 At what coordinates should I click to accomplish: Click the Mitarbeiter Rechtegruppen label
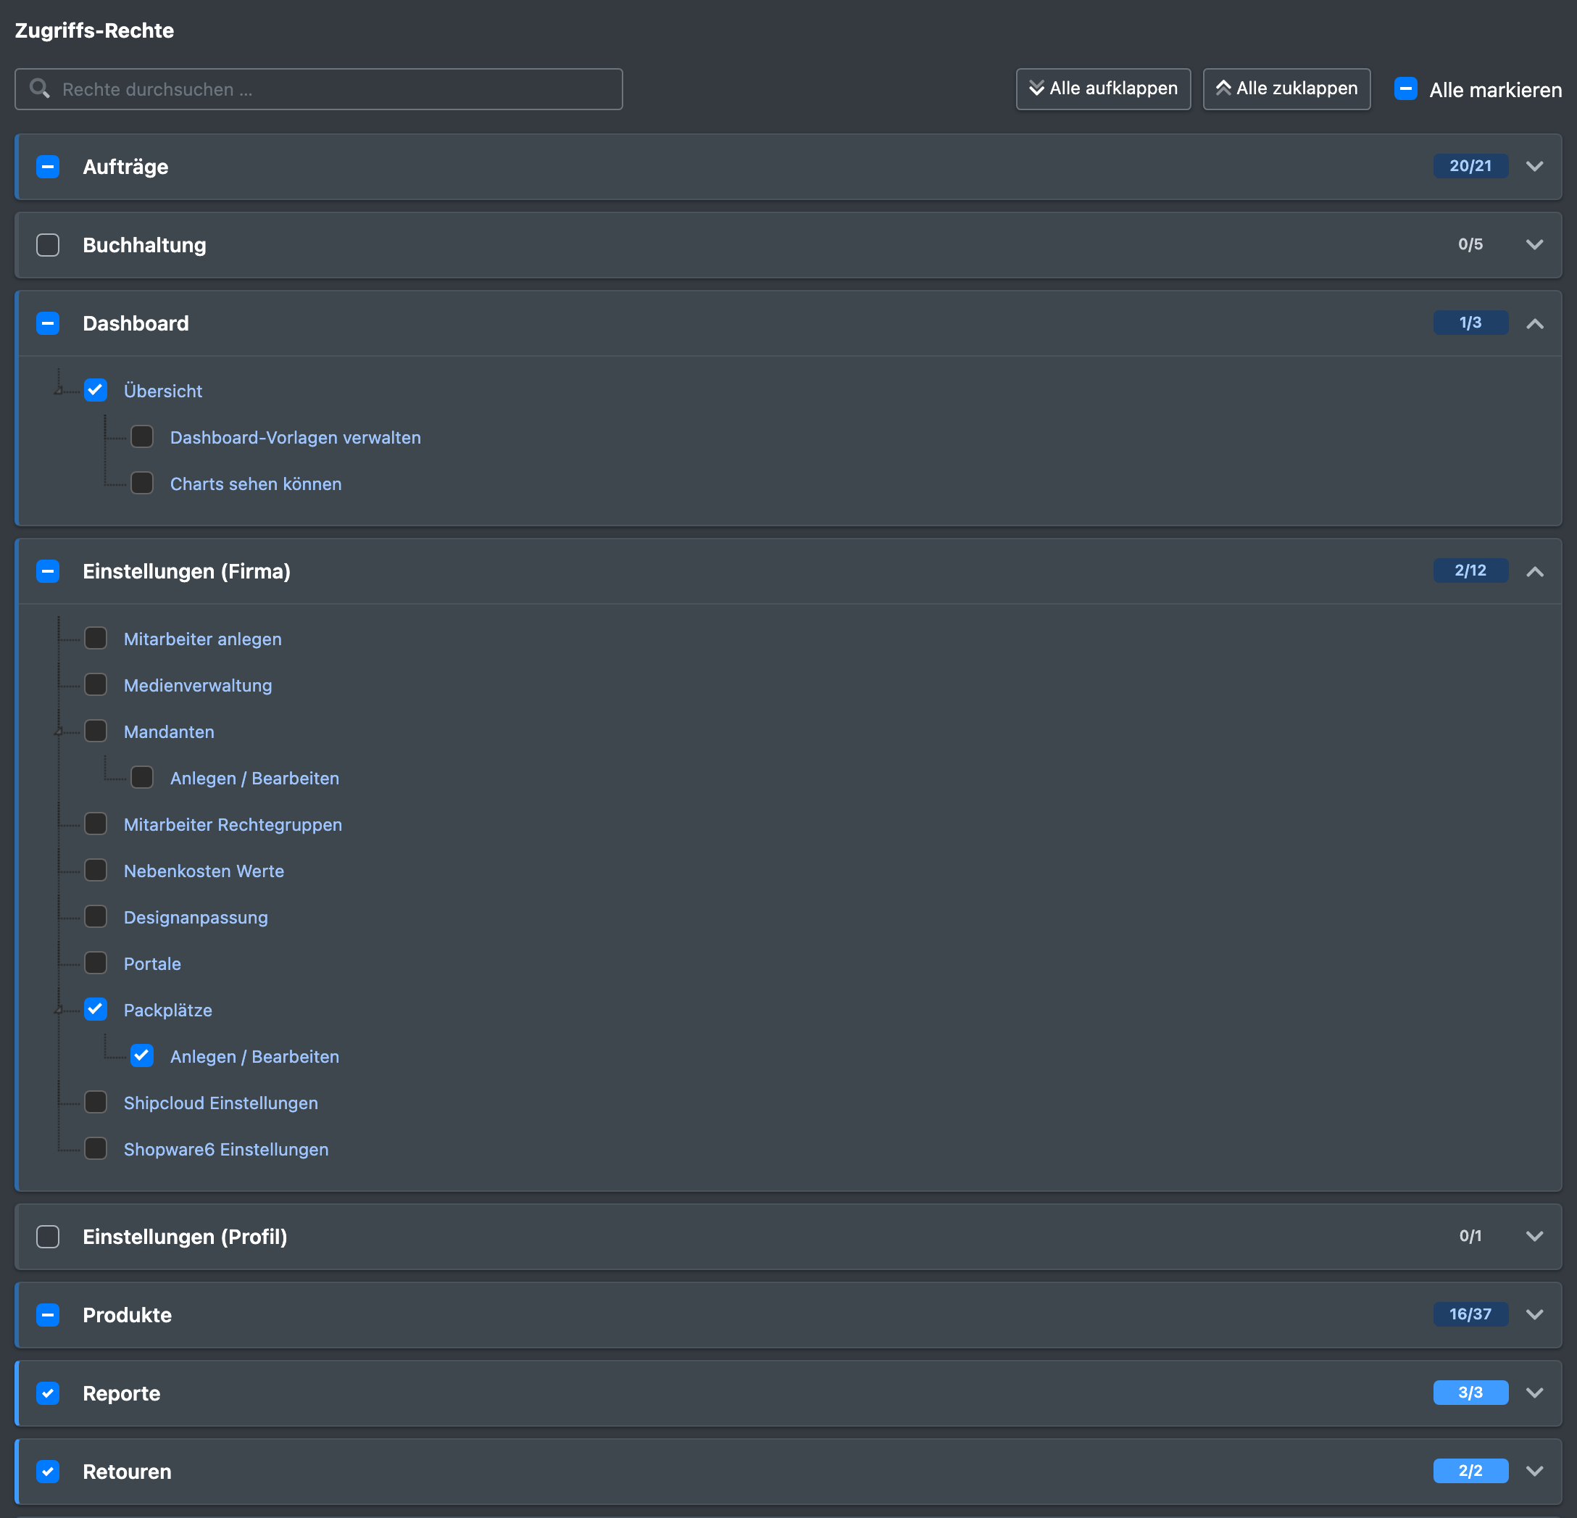(x=233, y=825)
